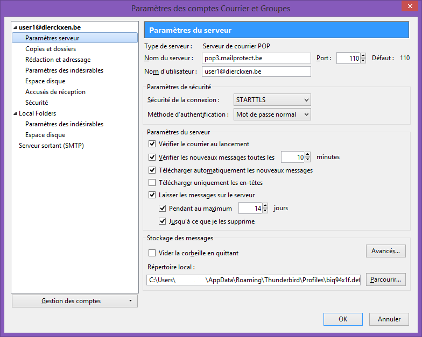Decrease the check interval minutes value

308,160
